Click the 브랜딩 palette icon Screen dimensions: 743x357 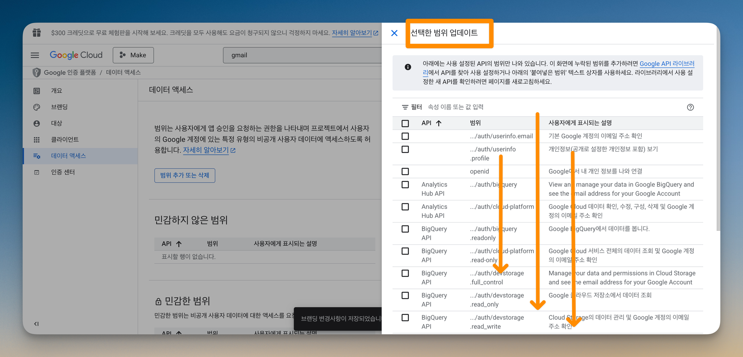(37, 107)
